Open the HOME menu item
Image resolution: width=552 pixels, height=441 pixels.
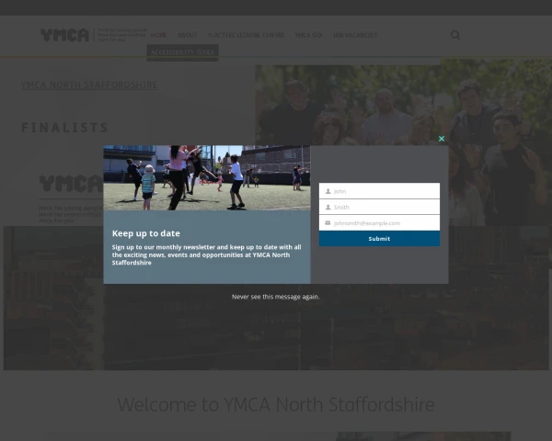click(159, 35)
